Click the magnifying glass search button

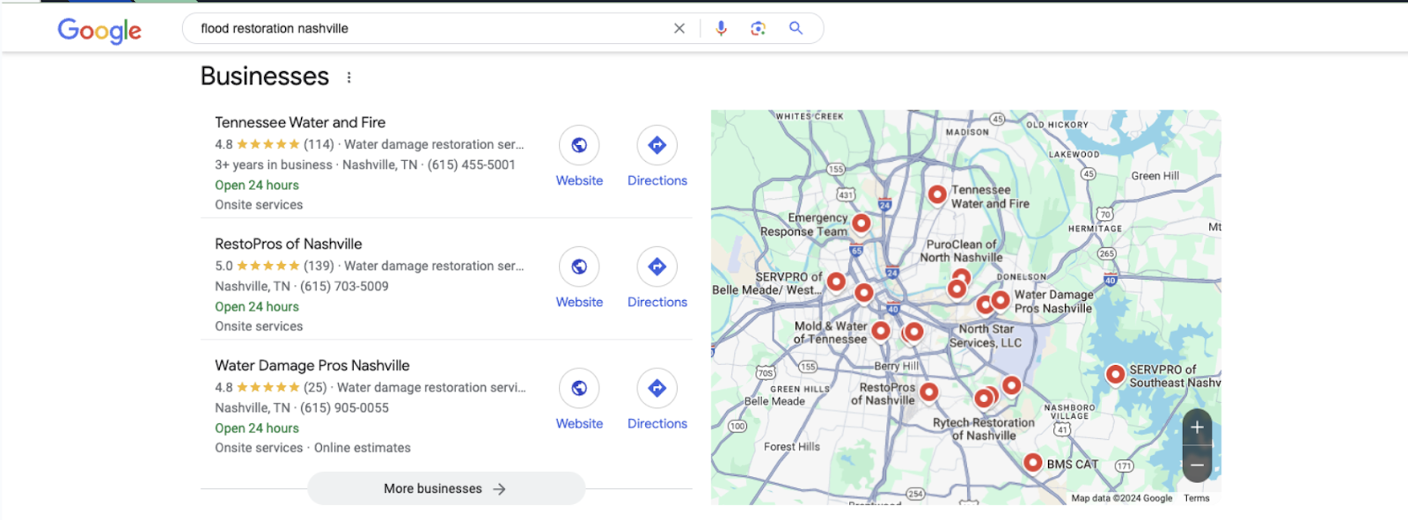pyautogui.click(x=796, y=28)
